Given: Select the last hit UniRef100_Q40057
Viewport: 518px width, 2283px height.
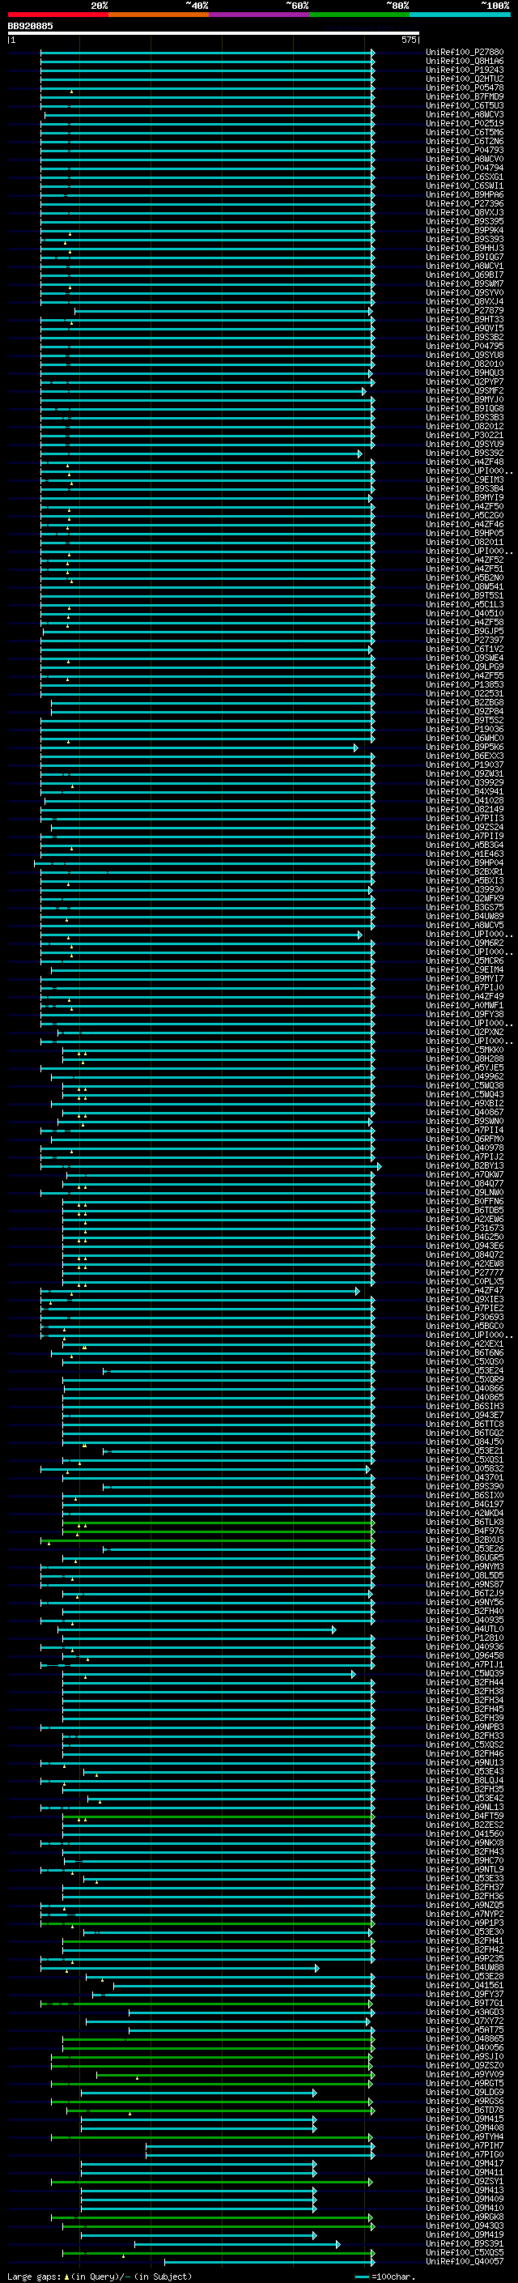Looking at the screenshot, I should click(x=465, y=2263).
